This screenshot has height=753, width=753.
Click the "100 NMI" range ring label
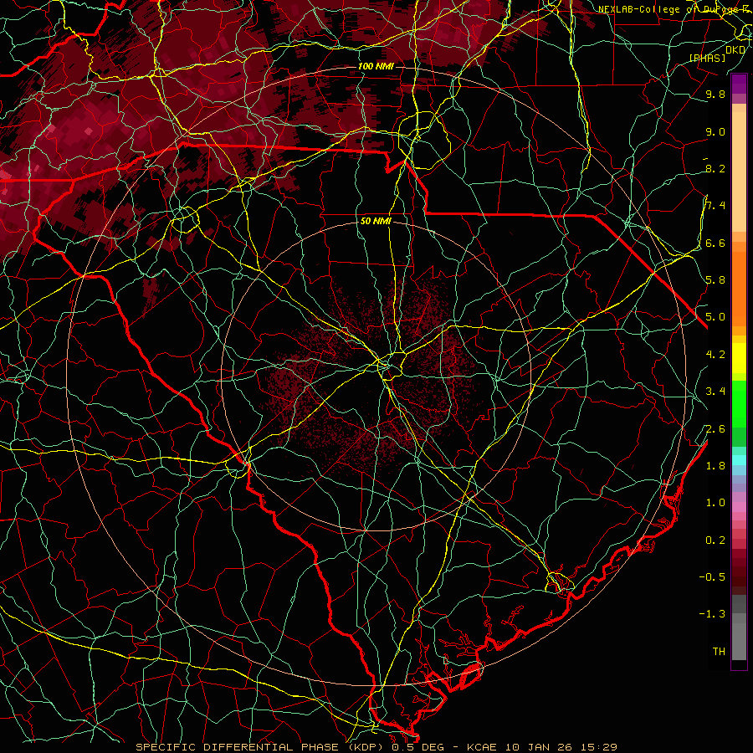point(376,66)
